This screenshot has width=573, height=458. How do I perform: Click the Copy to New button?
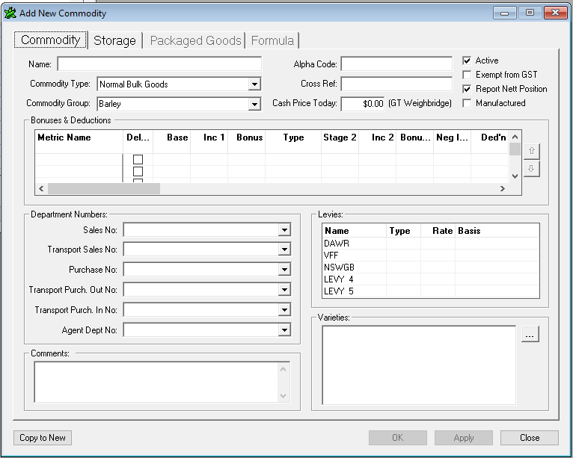(43, 438)
